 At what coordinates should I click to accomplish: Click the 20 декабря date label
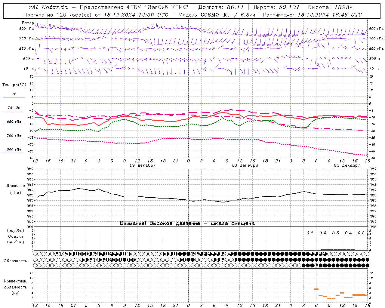point(245,165)
